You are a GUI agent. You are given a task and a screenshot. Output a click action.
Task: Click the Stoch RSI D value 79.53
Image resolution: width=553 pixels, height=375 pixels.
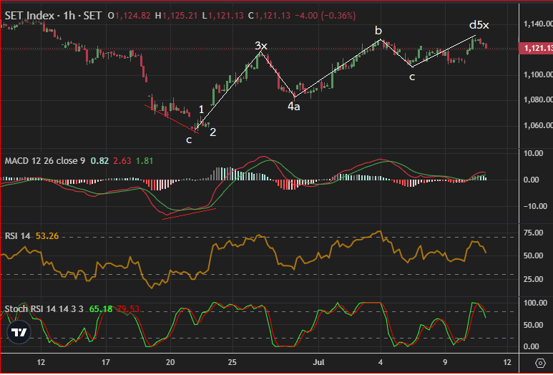tap(128, 309)
